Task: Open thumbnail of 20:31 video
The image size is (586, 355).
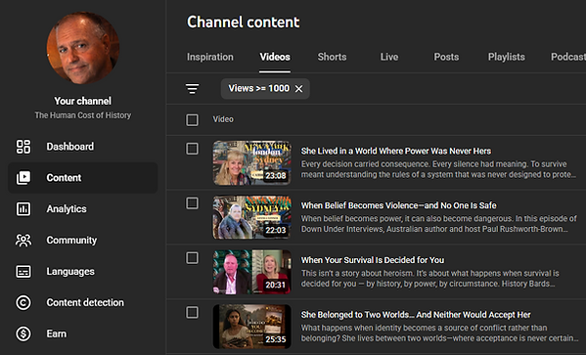Action: click(x=251, y=272)
